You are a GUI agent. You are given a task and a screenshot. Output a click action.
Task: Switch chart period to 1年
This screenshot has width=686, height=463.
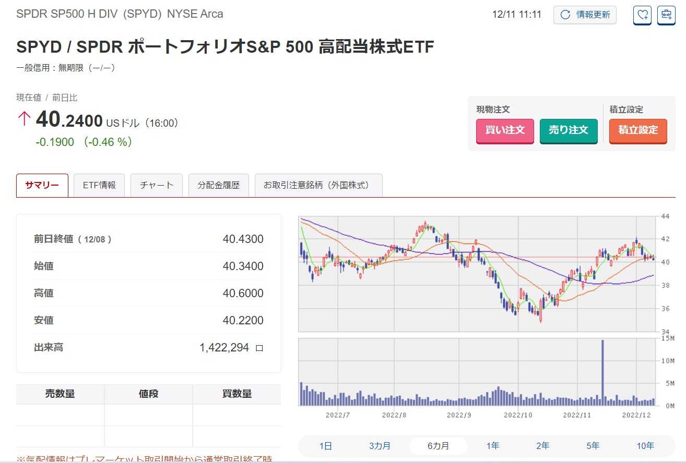pyautogui.click(x=493, y=446)
